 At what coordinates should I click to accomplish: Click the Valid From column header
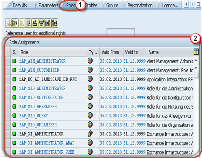click(x=111, y=52)
